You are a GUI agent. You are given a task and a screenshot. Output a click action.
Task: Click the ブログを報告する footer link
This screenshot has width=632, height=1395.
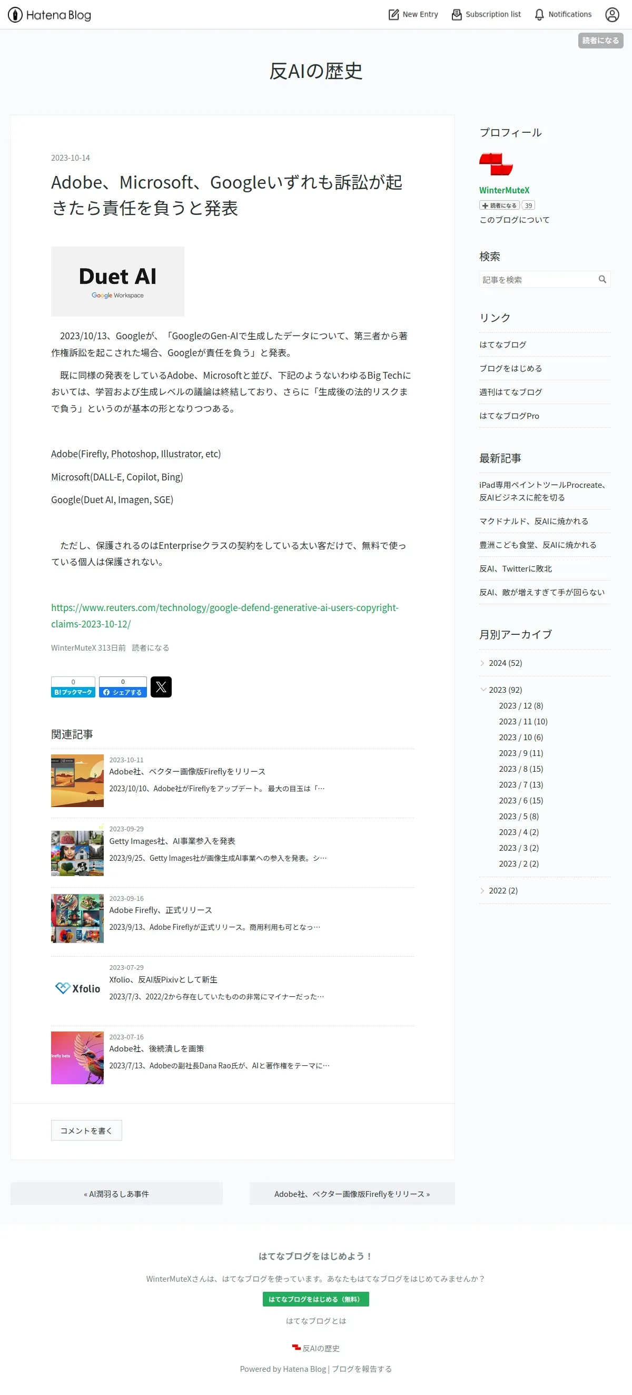(x=362, y=1370)
